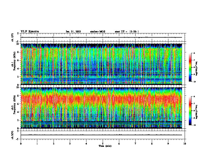This screenshot has height=161, width=208.
Task: Click the "-6" label on ch.1 color bar
Action: (x=194, y=53)
